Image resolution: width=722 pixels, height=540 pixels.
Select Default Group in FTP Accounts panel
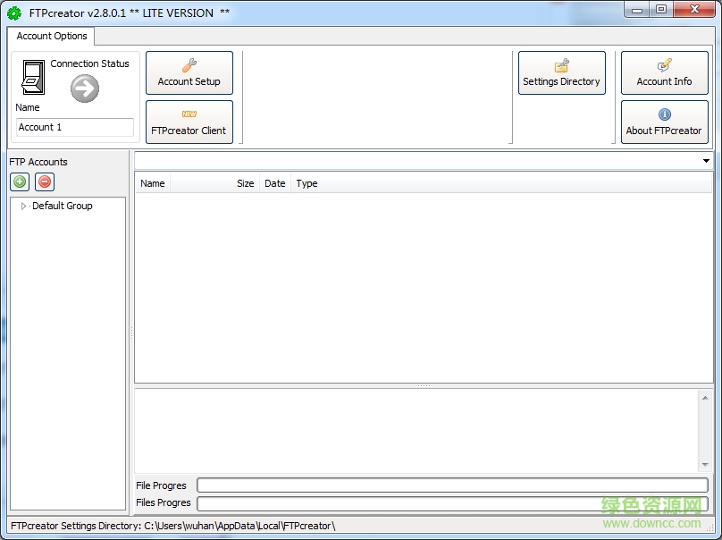tap(62, 206)
